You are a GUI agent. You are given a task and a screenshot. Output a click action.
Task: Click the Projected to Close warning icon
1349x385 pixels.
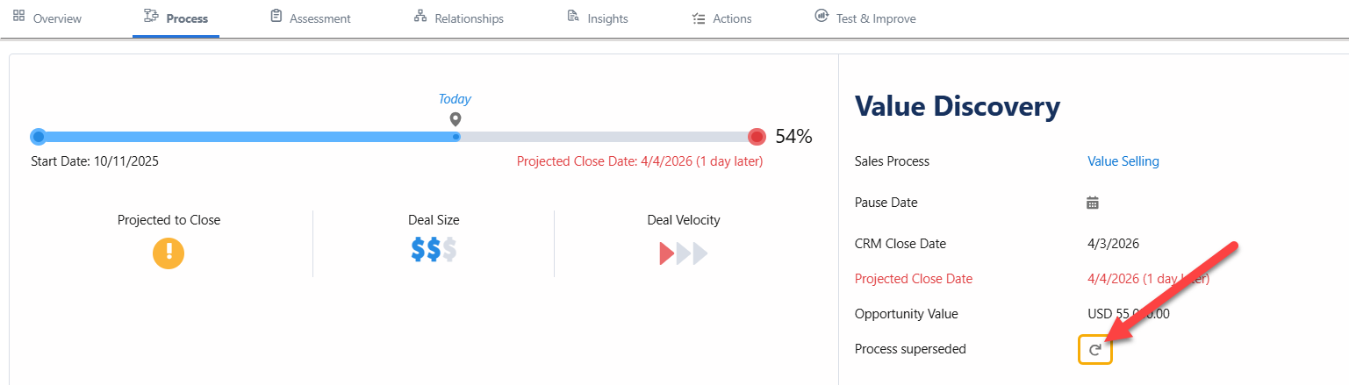click(169, 253)
